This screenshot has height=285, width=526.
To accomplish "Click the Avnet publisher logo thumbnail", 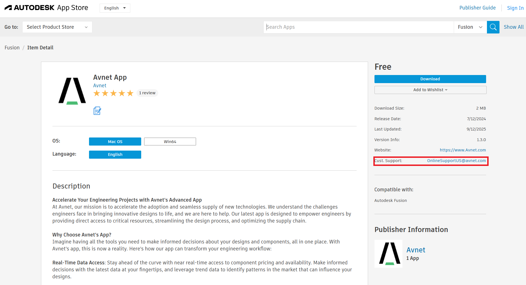I will click(x=388, y=253).
